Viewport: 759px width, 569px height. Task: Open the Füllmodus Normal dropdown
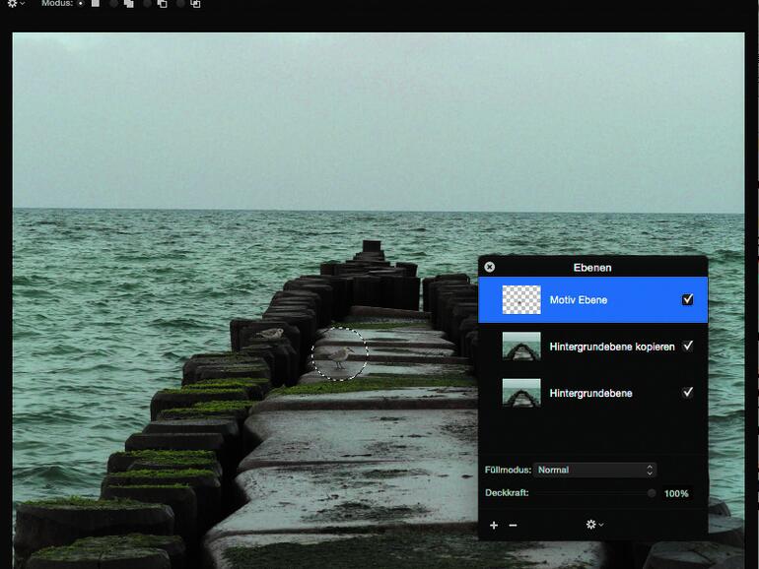coord(595,470)
